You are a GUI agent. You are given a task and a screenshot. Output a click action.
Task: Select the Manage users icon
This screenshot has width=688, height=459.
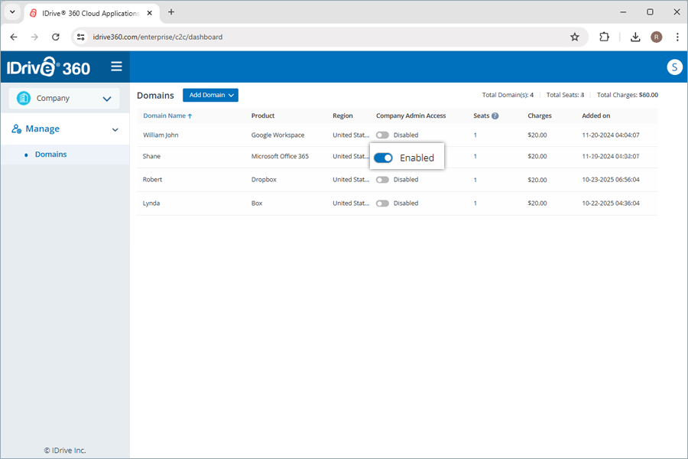[x=17, y=129]
